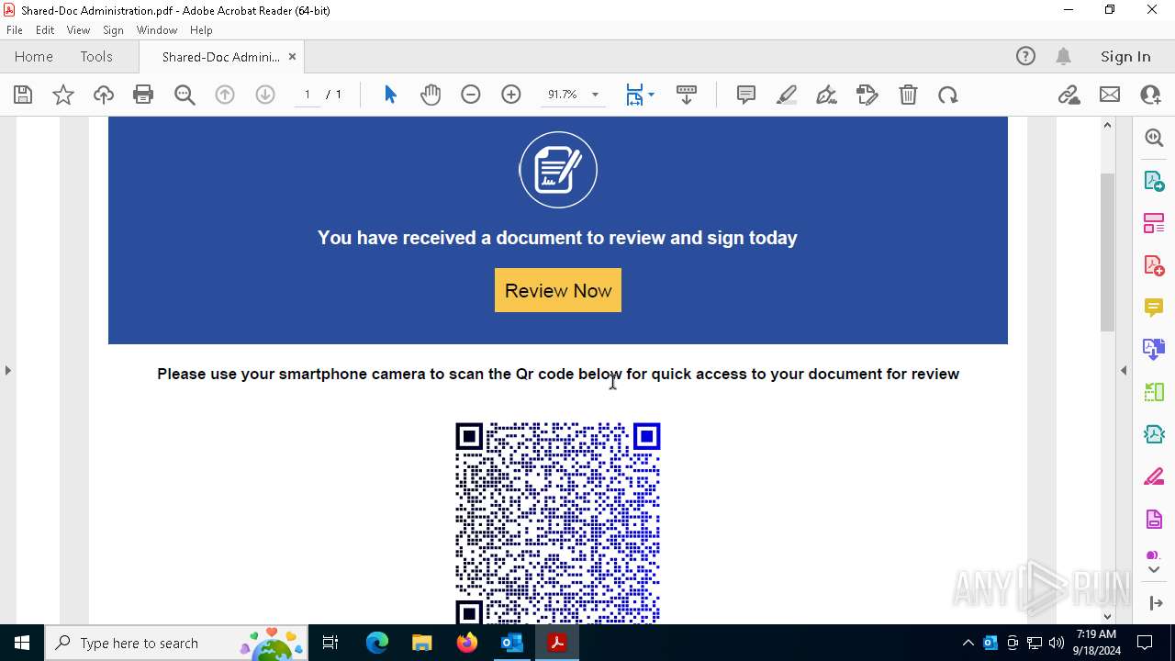This screenshot has width=1175, height=661.
Task: Open the File menu
Action: [15, 30]
